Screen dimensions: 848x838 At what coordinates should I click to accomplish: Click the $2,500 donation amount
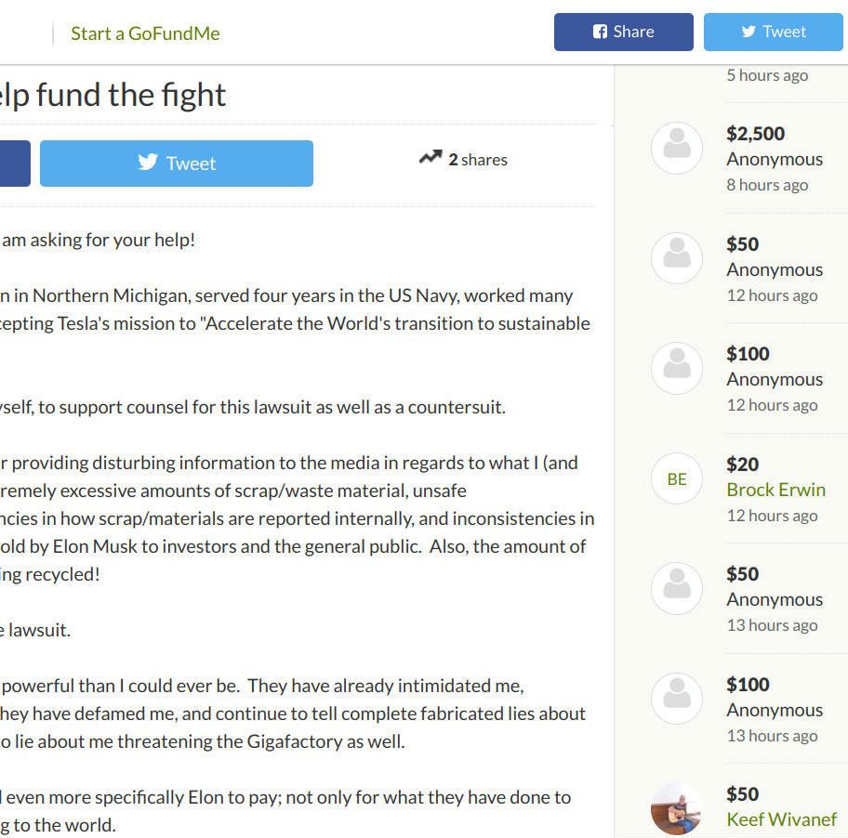tap(755, 134)
